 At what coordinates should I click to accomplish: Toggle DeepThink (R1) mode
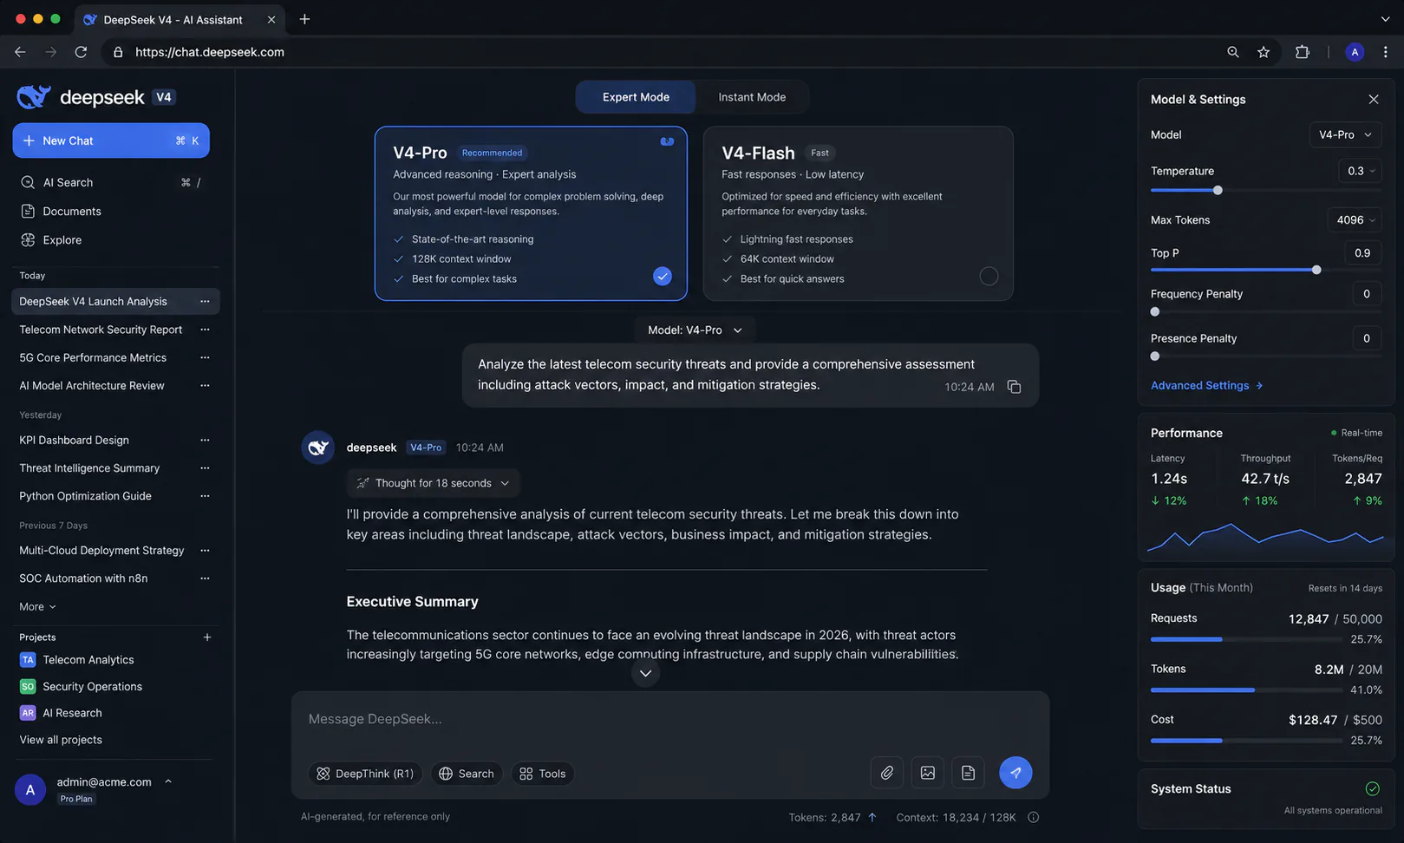(x=365, y=774)
